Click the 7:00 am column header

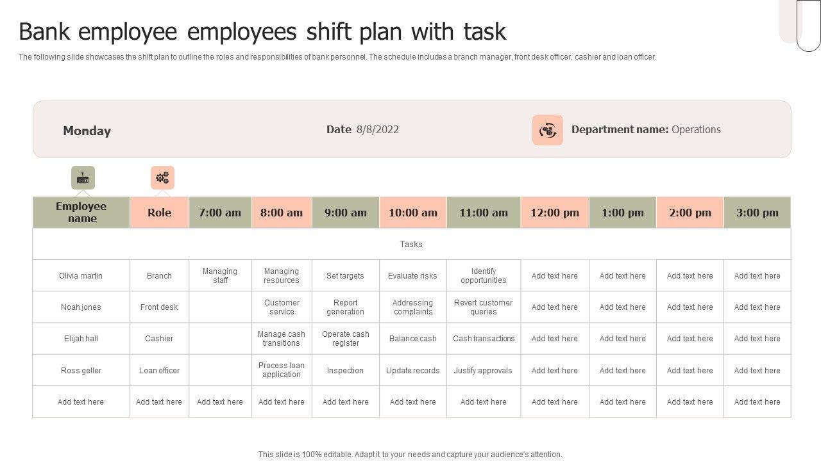220,213
